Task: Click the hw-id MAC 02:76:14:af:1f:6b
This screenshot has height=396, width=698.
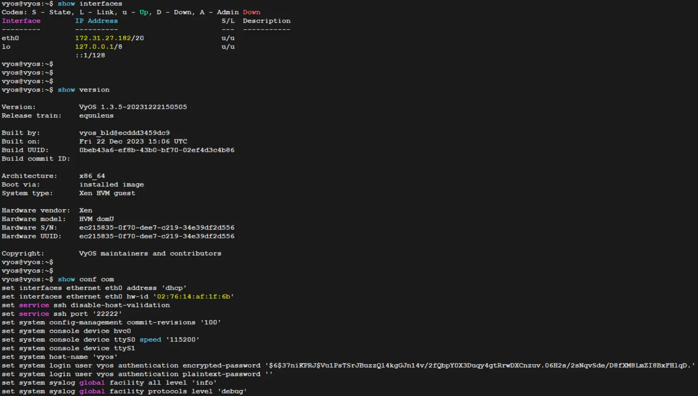Action: coord(194,297)
